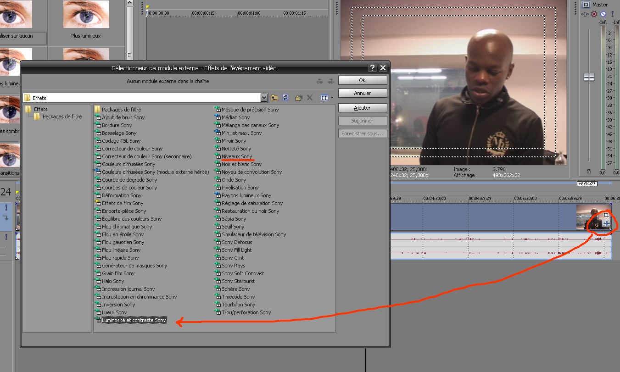Open Master bus audio FX gear icon

pyautogui.click(x=594, y=14)
